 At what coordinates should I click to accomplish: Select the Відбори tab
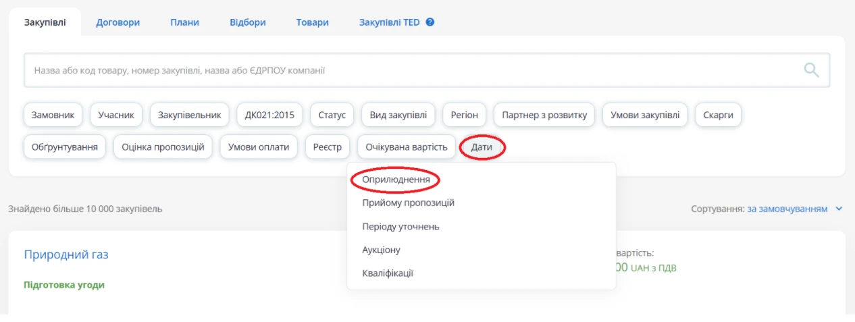(247, 22)
